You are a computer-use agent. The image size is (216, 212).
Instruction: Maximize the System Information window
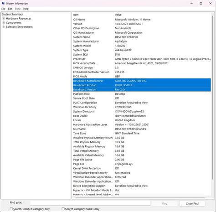[201, 3]
